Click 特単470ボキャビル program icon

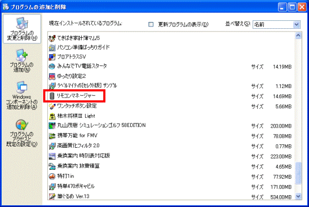(x=52, y=187)
